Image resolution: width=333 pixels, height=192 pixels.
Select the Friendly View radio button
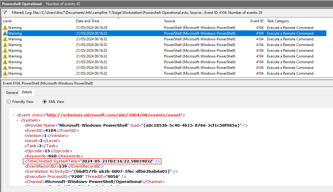[x=8, y=102]
